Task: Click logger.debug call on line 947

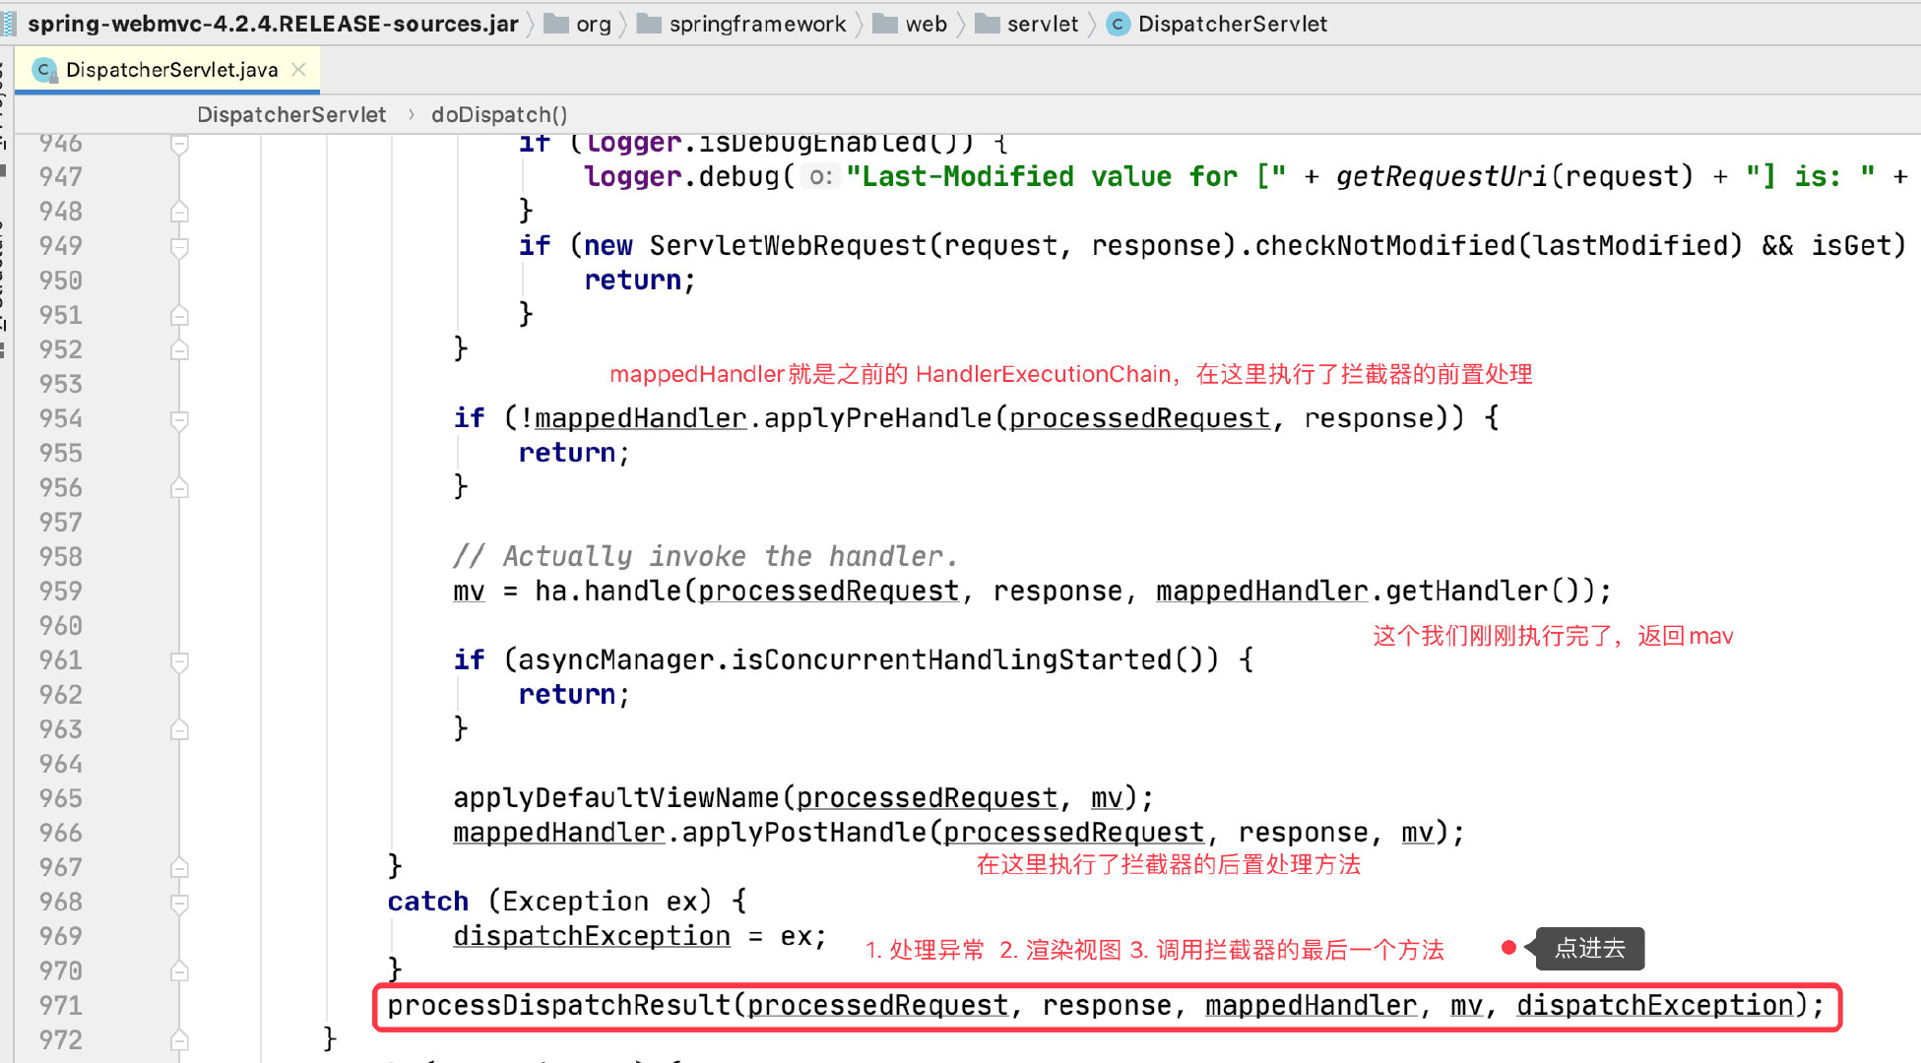Action: point(681,176)
